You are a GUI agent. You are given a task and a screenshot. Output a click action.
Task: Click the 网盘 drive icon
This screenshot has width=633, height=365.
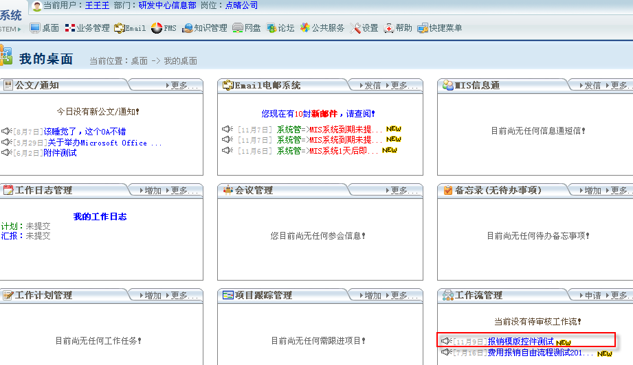238,28
